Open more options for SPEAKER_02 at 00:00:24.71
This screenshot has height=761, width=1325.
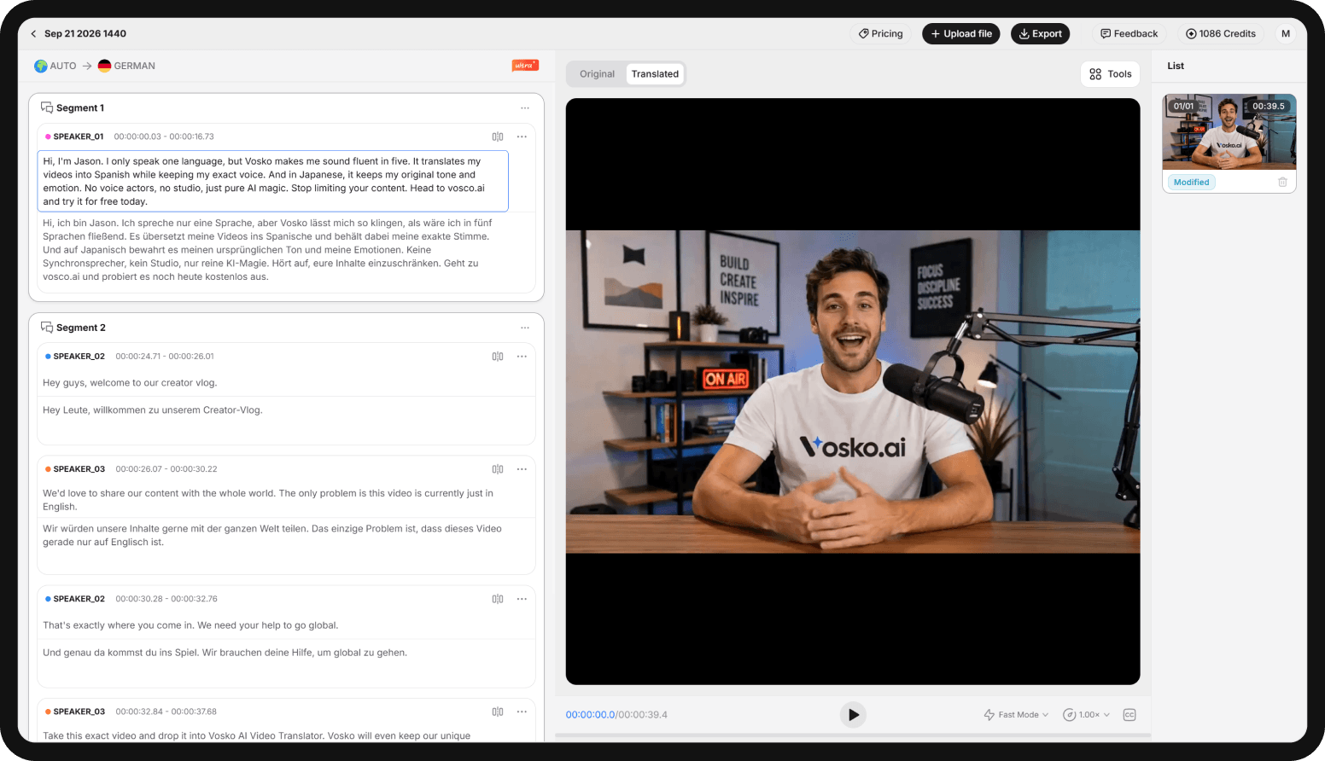pos(522,357)
